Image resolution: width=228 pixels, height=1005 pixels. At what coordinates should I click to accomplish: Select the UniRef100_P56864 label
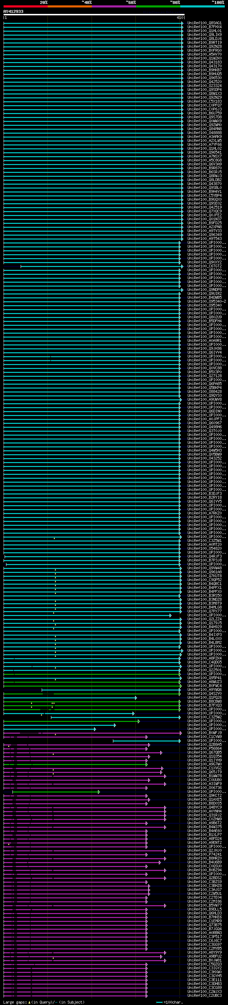204,748
